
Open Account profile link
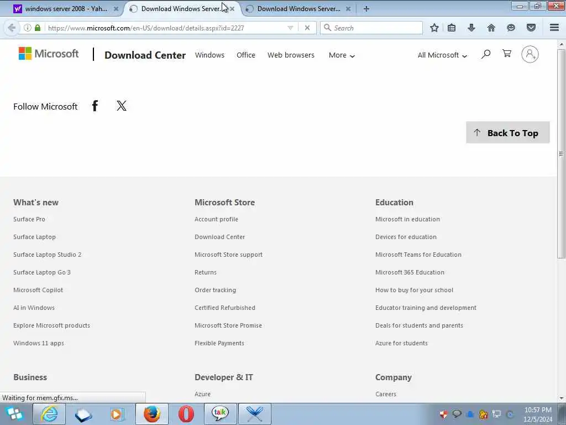(216, 219)
